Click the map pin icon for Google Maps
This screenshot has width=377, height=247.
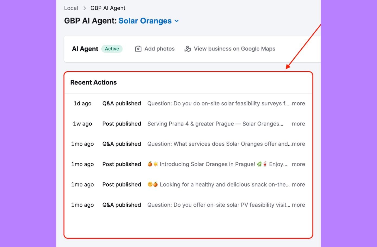(188, 49)
